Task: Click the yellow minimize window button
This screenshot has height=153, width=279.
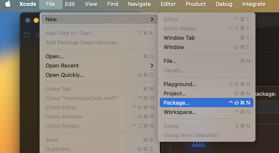Action: coord(36,20)
